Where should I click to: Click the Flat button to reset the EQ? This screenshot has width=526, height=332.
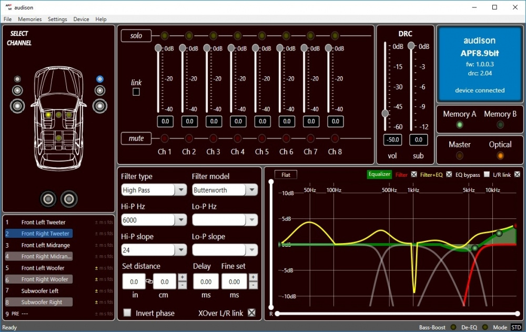[x=285, y=174]
